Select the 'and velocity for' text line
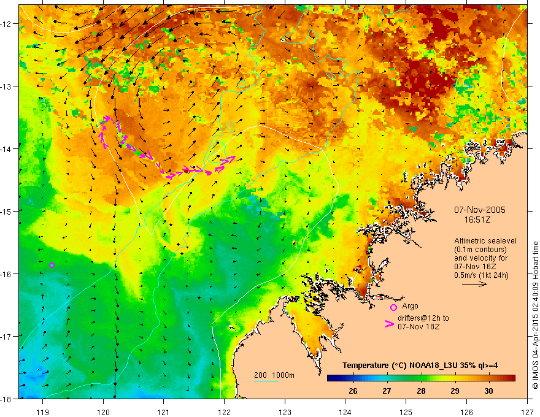 (x=480, y=258)
